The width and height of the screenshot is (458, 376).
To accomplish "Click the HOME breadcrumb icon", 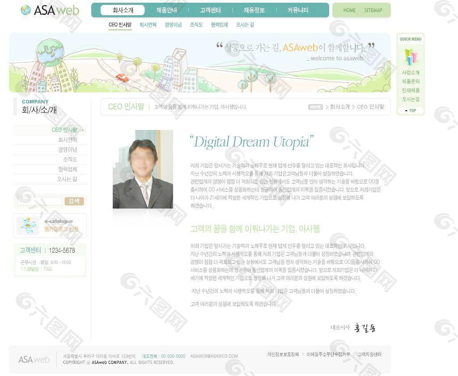I will click(315, 107).
